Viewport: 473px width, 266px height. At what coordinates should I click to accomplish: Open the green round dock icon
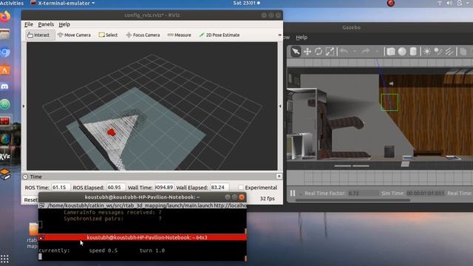[x=5, y=104]
